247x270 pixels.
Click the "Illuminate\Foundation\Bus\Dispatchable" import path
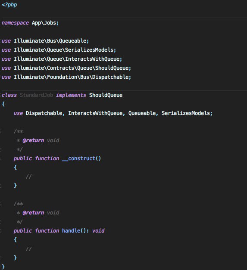[x=71, y=77]
